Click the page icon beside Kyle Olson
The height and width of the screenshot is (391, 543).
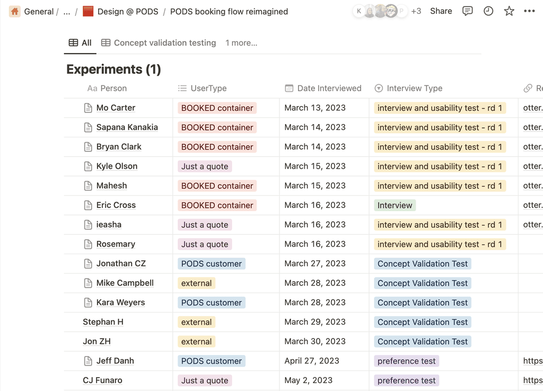(x=88, y=166)
